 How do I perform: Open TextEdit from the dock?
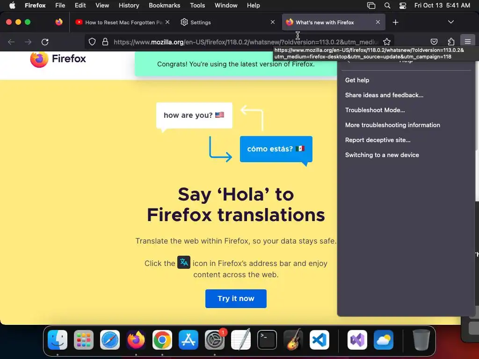[x=241, y=340]
